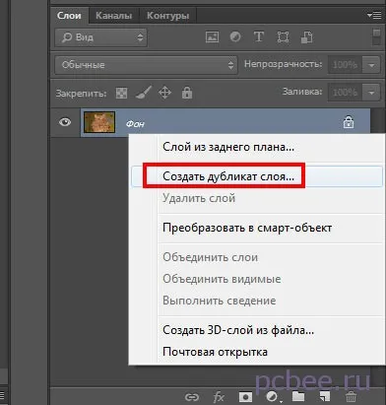The image size is (386, 405).
Task: Switch to the Каналы tab
Action: [113, 16]
